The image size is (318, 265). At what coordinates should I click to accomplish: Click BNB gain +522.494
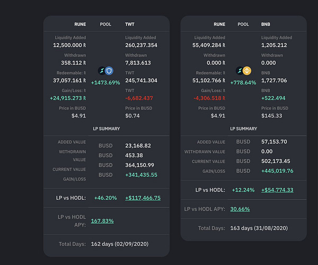coord(273,98)
